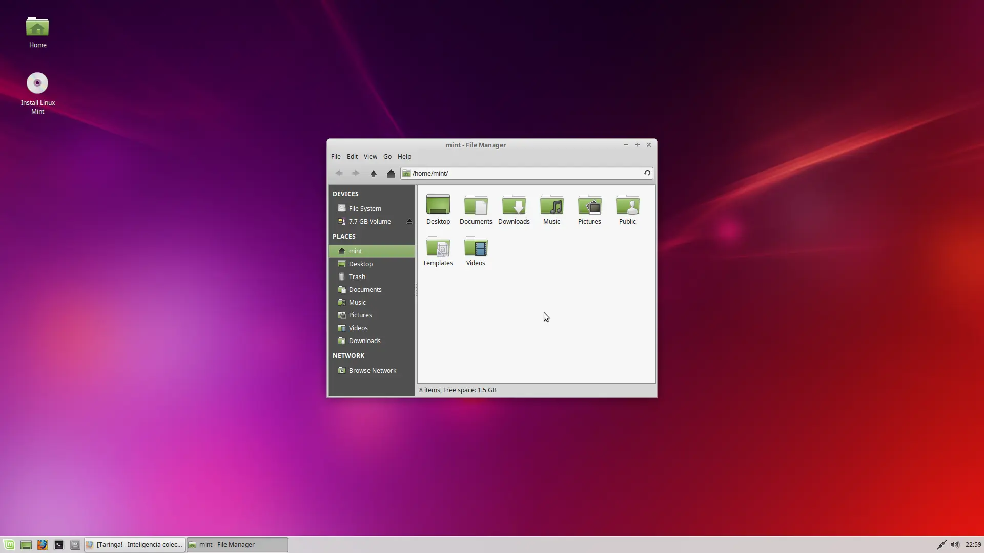Viewport: 984px width, 553px height.
Task: Select Trash in the Places sidebar
Action: 357,276
